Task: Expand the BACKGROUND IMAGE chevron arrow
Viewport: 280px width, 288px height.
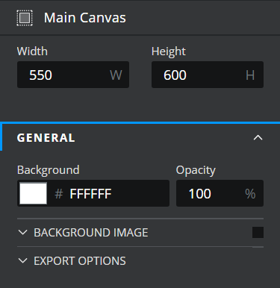Action: [22, 233]
